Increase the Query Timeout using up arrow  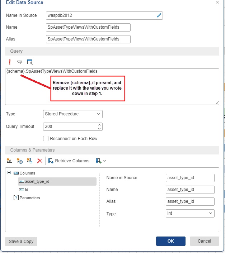pyautogui.click(x=99, y=125)
